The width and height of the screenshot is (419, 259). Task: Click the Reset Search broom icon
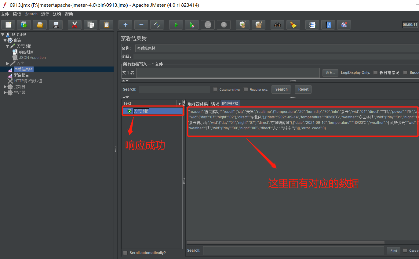pyautogui.click(x=293, y=25)
